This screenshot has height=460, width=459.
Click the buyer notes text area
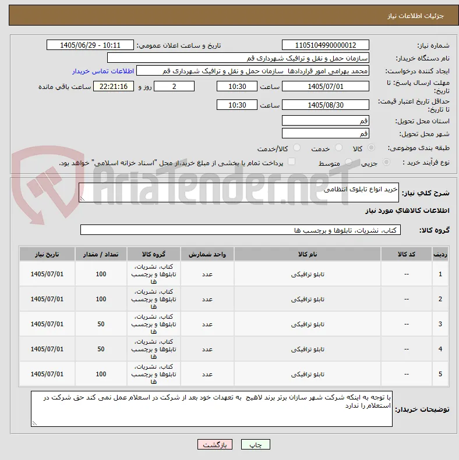[x=211, y=409]
